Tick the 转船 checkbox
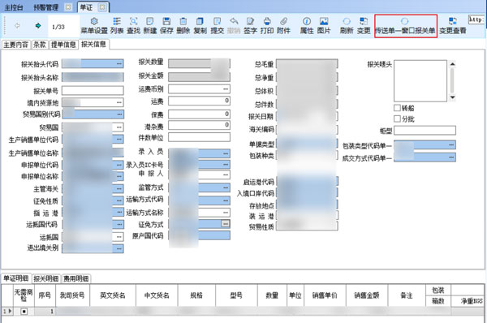 (x=397, y=108)
